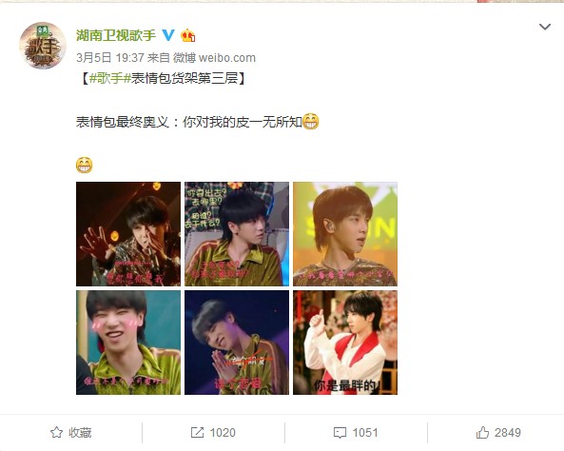Open the #歌手# hashtag topic
The height and width of the screenshot is (451, 564).
pyautogui.click(x=109, y=78)
